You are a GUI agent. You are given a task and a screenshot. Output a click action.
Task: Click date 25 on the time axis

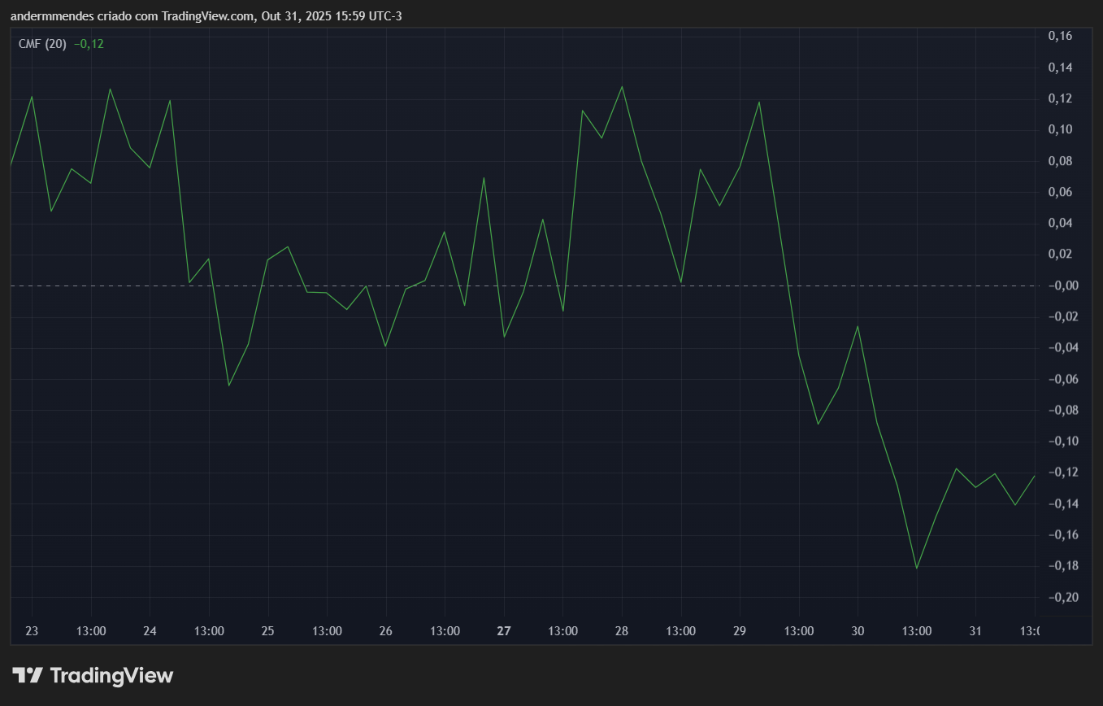[268, 631]
